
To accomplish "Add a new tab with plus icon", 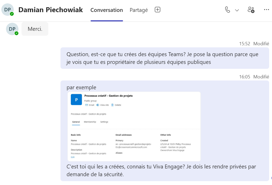I will pyautogui.click(x=158, y=10).
